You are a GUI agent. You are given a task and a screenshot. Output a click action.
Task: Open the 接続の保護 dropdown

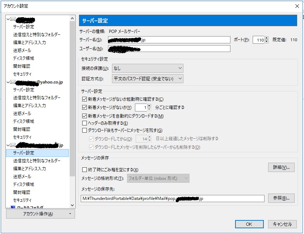148,68
